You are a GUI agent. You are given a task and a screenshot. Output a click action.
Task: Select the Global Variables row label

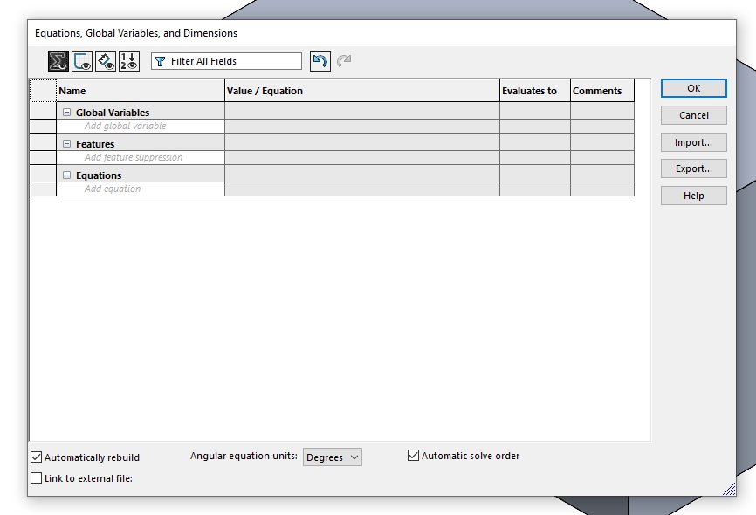click(113, 113)
